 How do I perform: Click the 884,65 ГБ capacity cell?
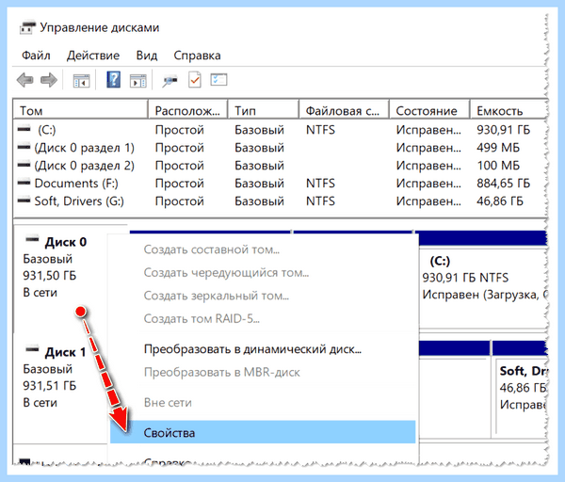(x=504, y=184)
